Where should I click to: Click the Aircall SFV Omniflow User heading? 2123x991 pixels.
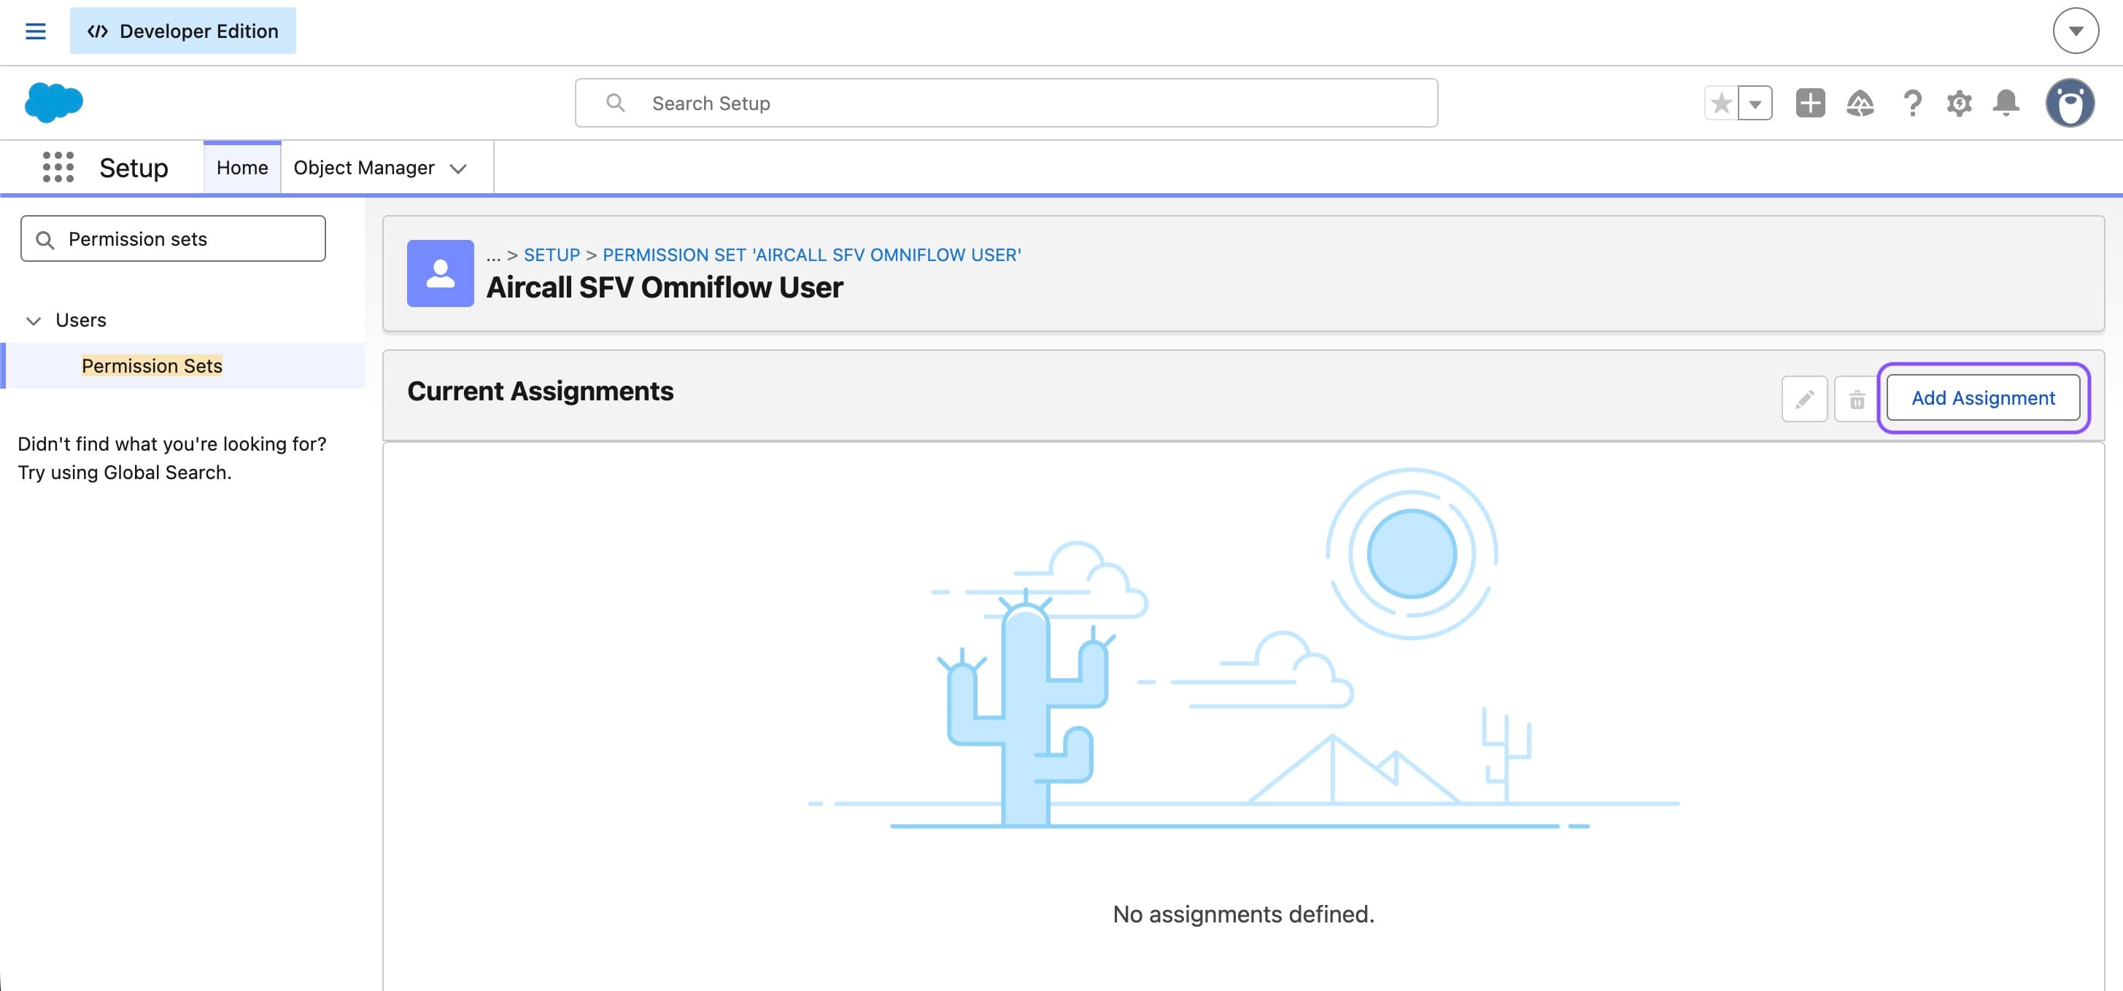(x=665, y=287)
